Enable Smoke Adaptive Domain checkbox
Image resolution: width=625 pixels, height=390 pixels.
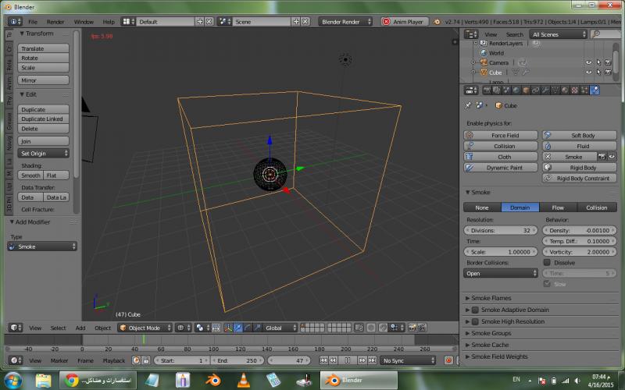point(475,310)
